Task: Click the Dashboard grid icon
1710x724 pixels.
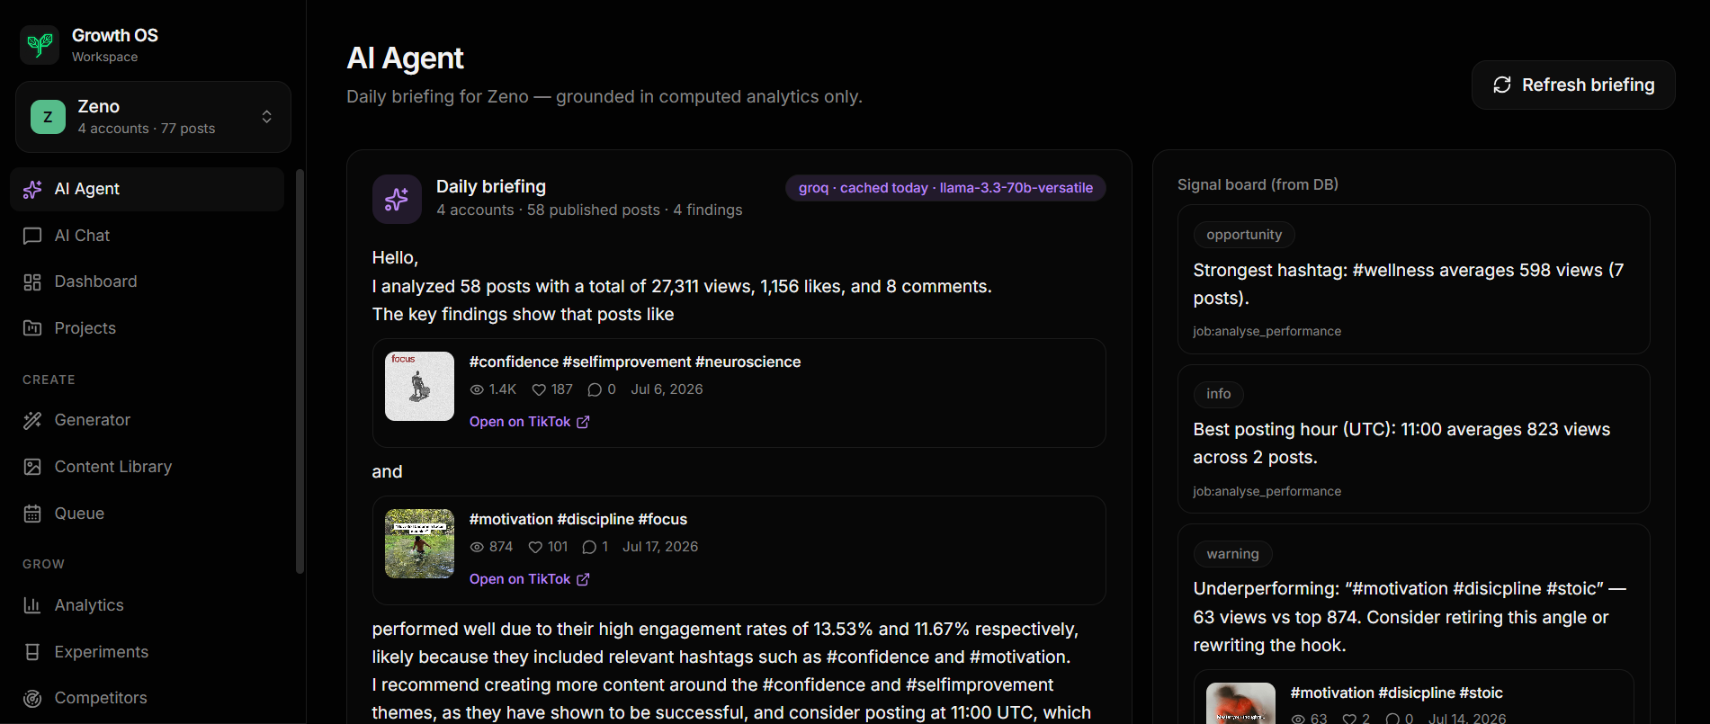Action: click(32, 282)
